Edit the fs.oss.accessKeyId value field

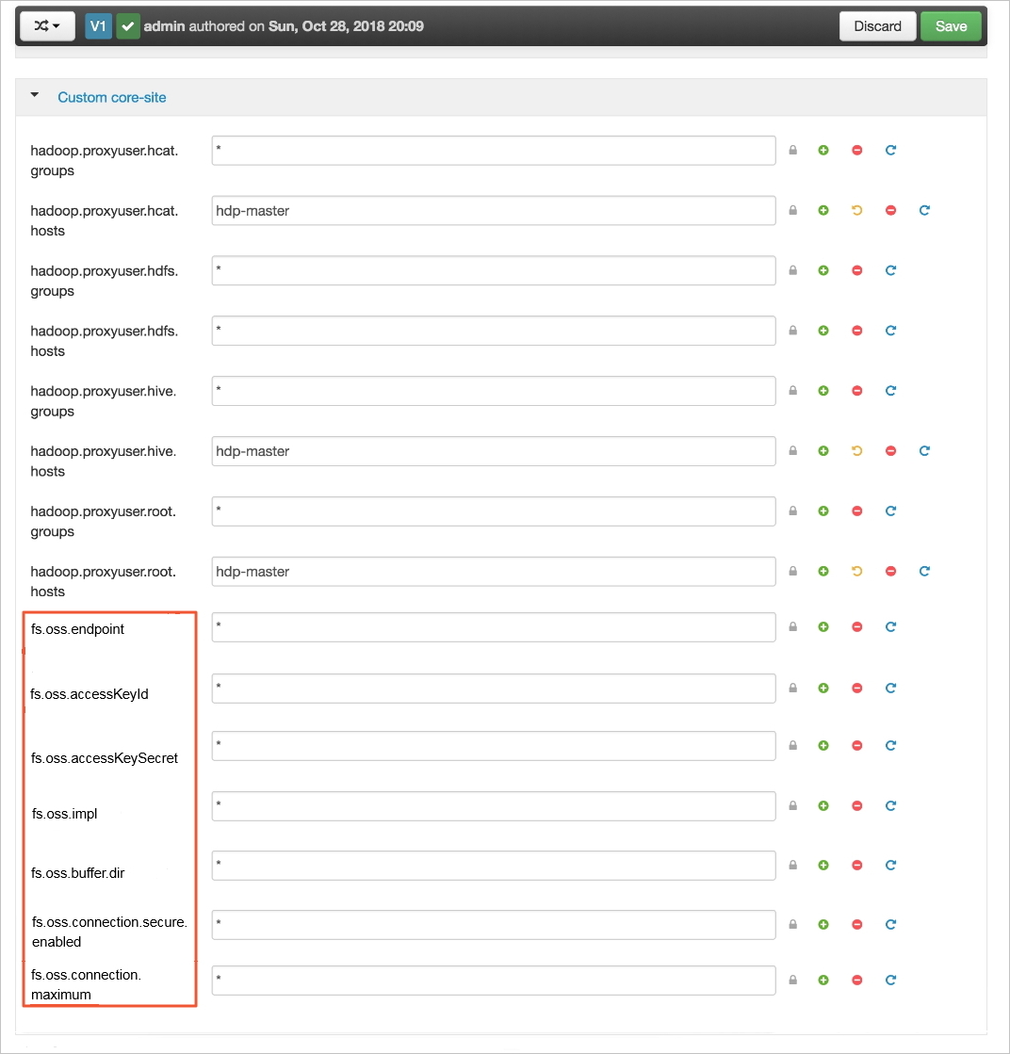[494, 689]
